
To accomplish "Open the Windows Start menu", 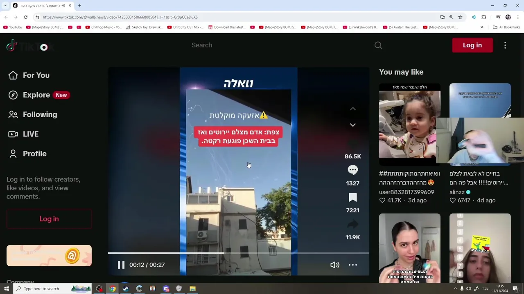I will click(x=6, y=289).
